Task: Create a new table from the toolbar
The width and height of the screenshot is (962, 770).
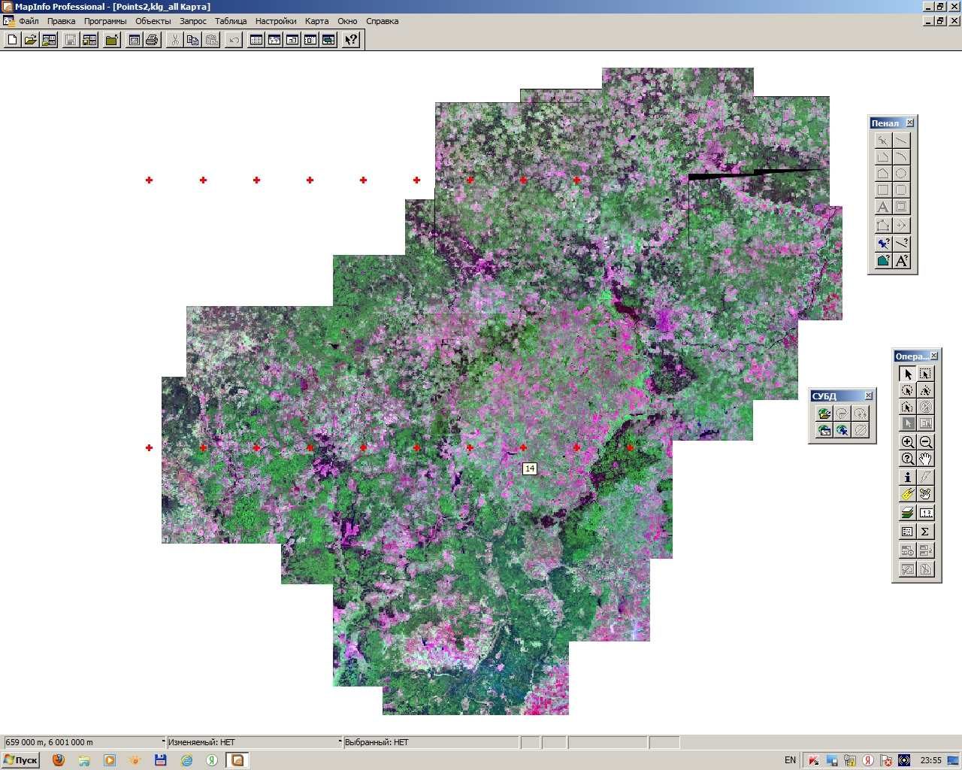Action: tap(13, 40)
